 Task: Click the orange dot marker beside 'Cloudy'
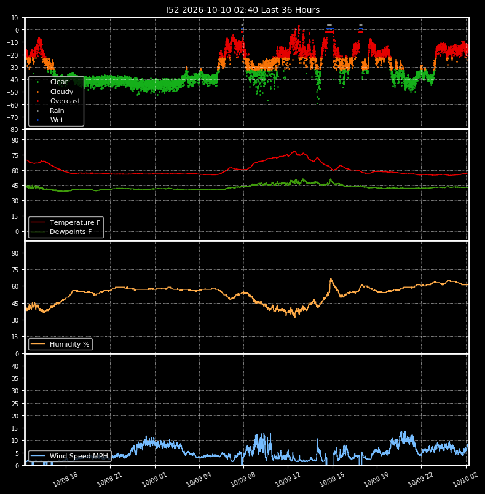(38, 92)
